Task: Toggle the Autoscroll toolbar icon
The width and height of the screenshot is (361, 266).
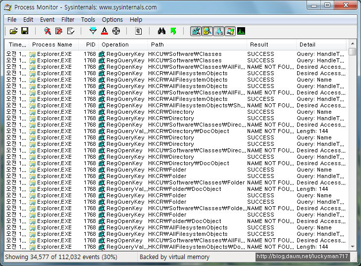Action: pyautogui.click(x=59, y=31)
